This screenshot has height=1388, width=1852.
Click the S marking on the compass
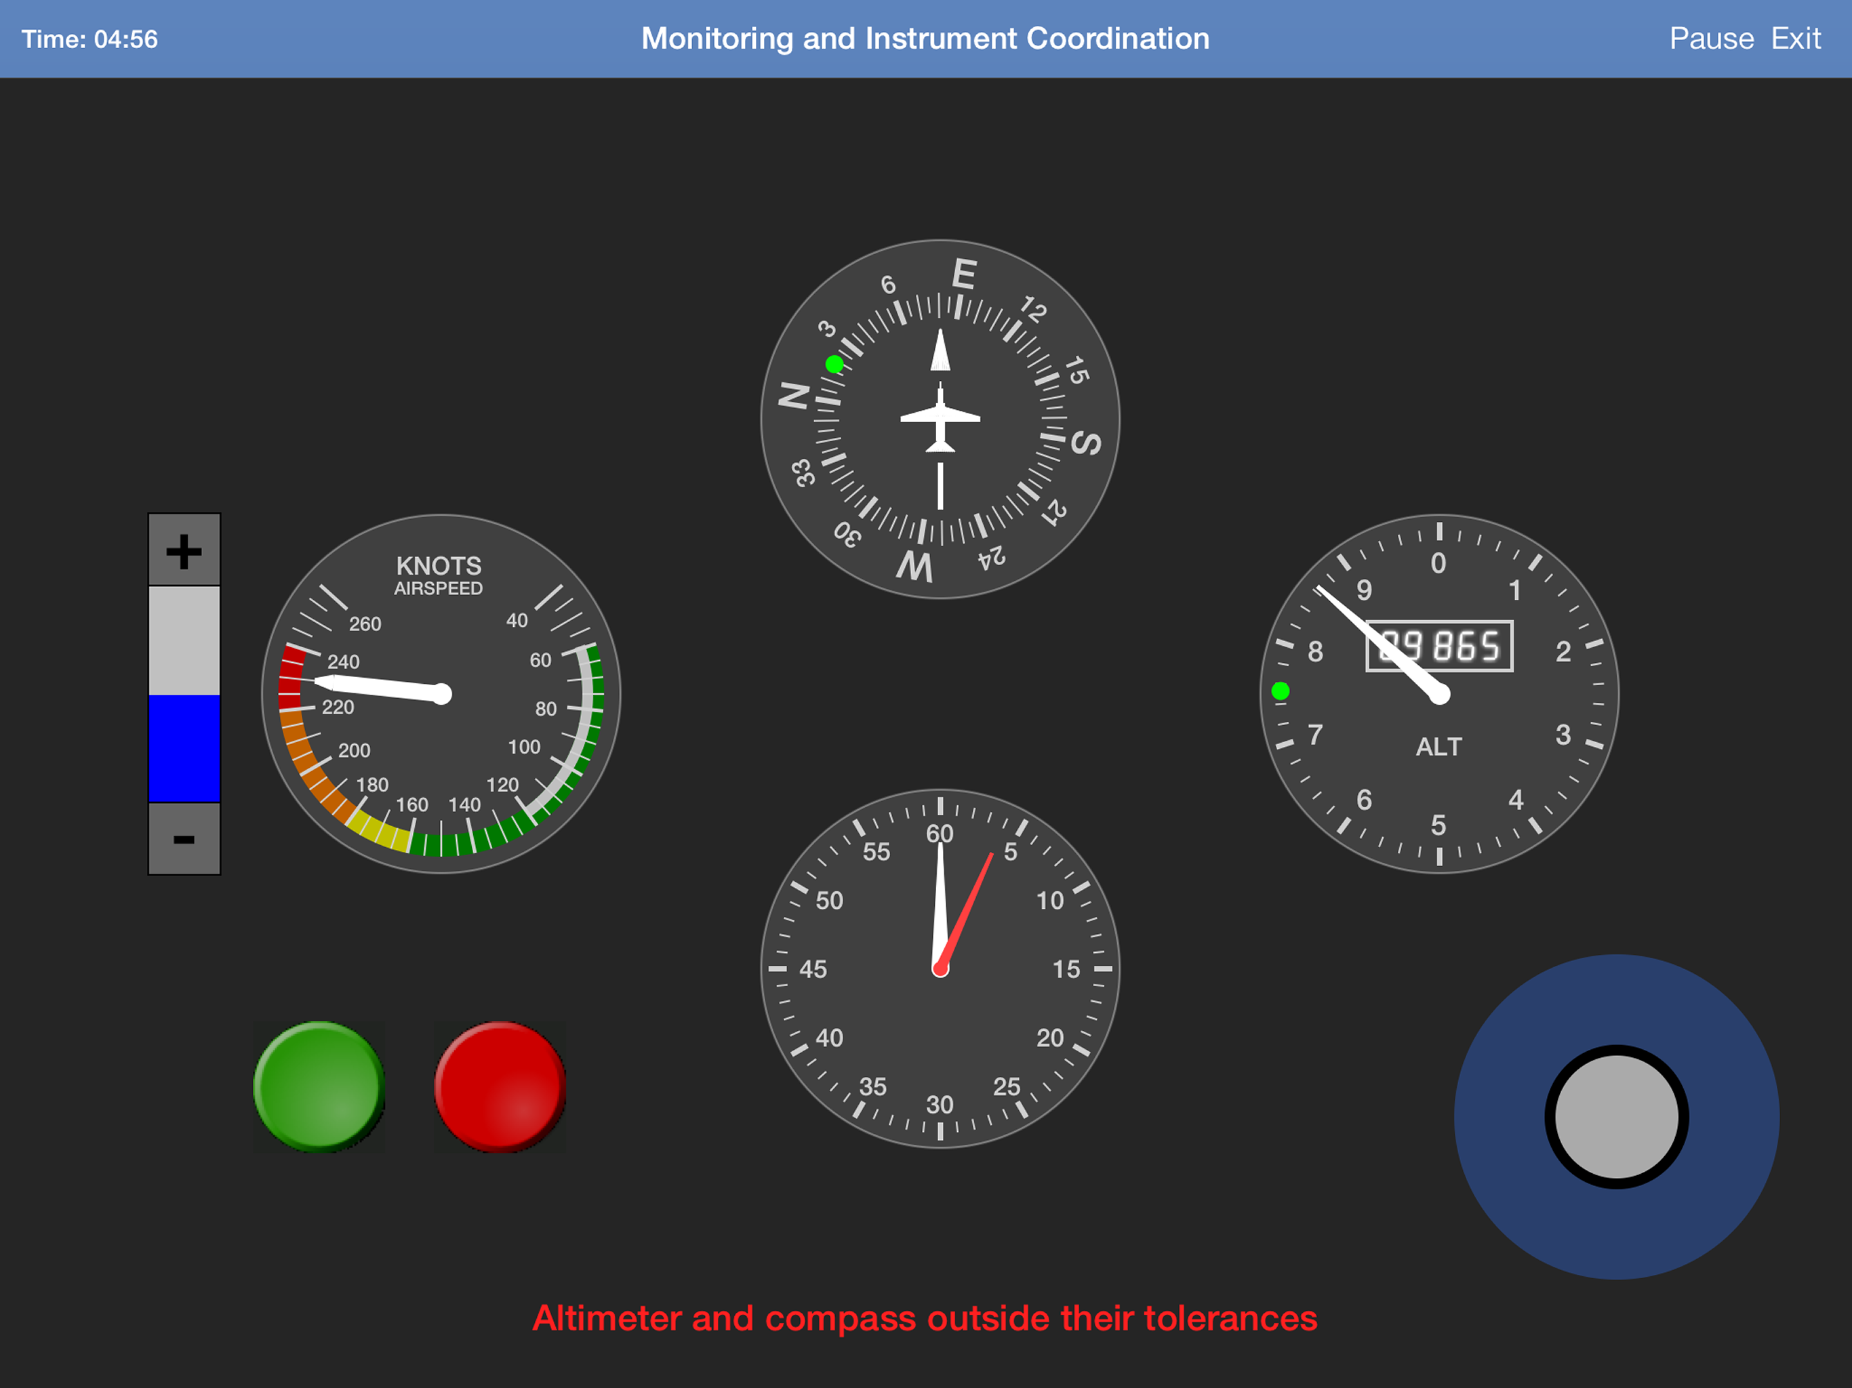(1086, 443)
